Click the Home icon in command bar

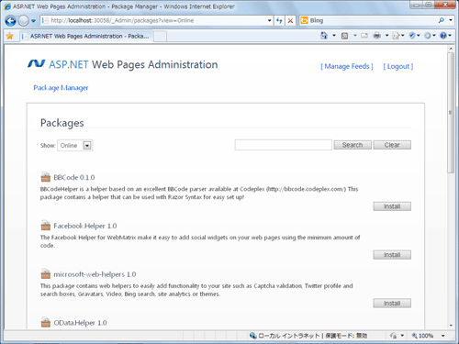(x=324, y=36)
